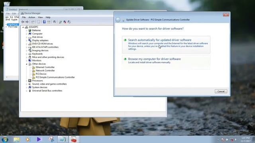Expand the Batteries node

27,30
